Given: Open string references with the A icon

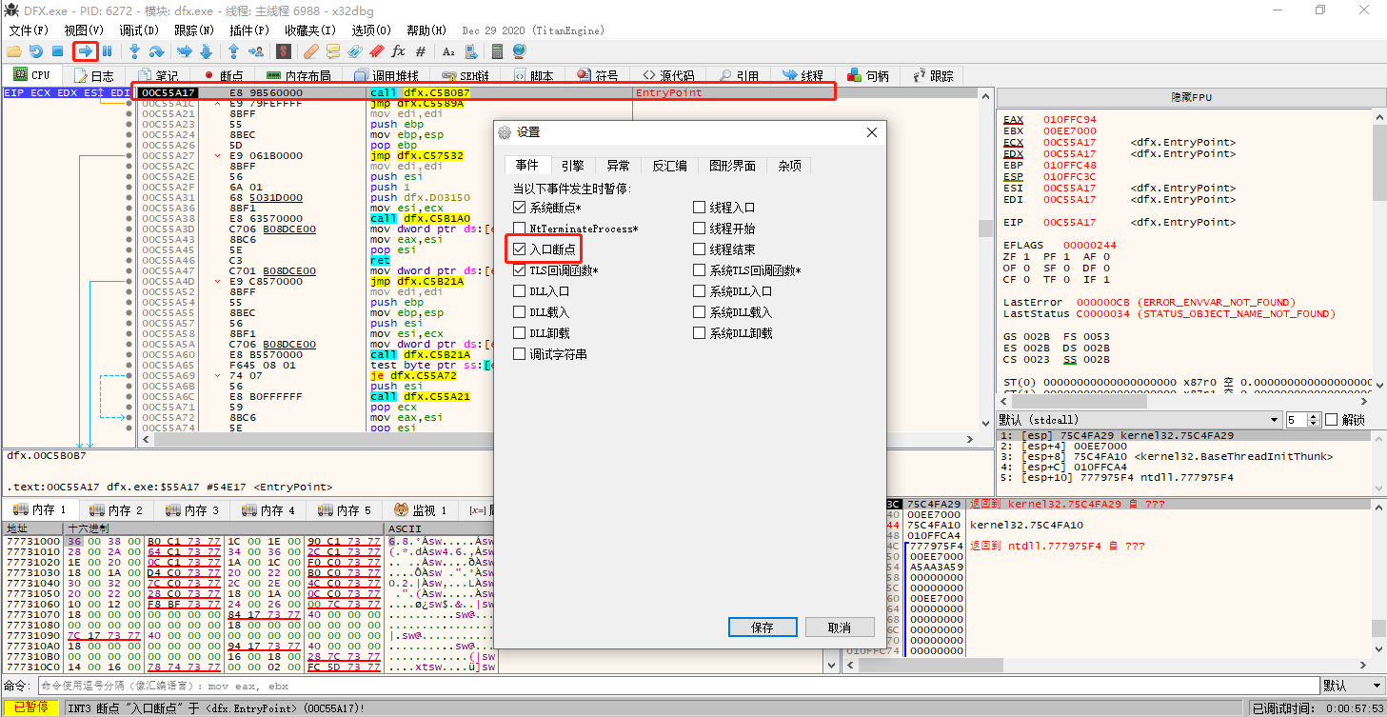Looking at the screenshot, I should [x=448, y=51].
